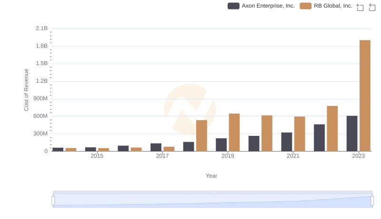Click the 2023 x-axis label
The height and width of the screenshot is (219, 381).
pyautogui.click(x=359, y=156)
